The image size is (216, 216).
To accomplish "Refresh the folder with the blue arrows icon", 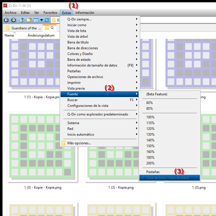I will pyautogui.click(x=47, y=20).
